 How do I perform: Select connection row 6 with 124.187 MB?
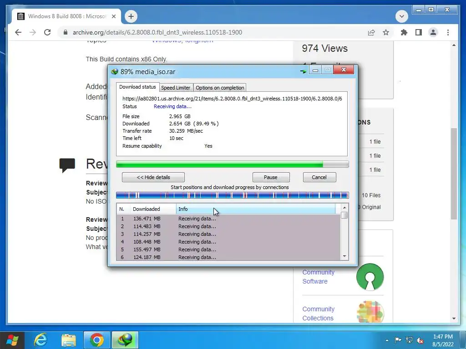(228, 257)
